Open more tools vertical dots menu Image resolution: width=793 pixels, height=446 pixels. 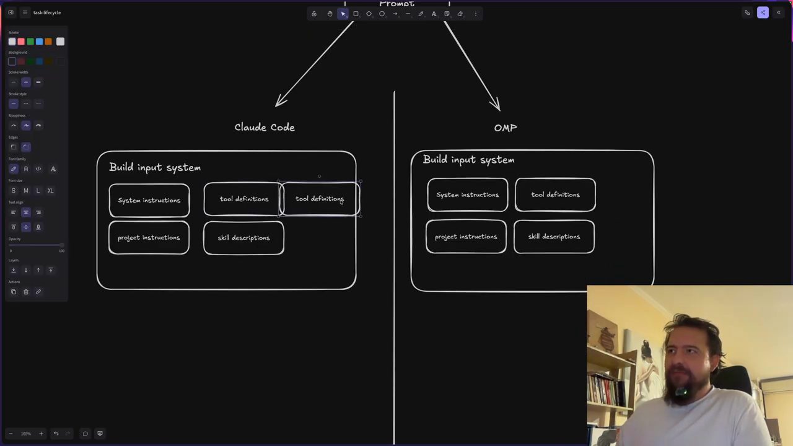476,14
